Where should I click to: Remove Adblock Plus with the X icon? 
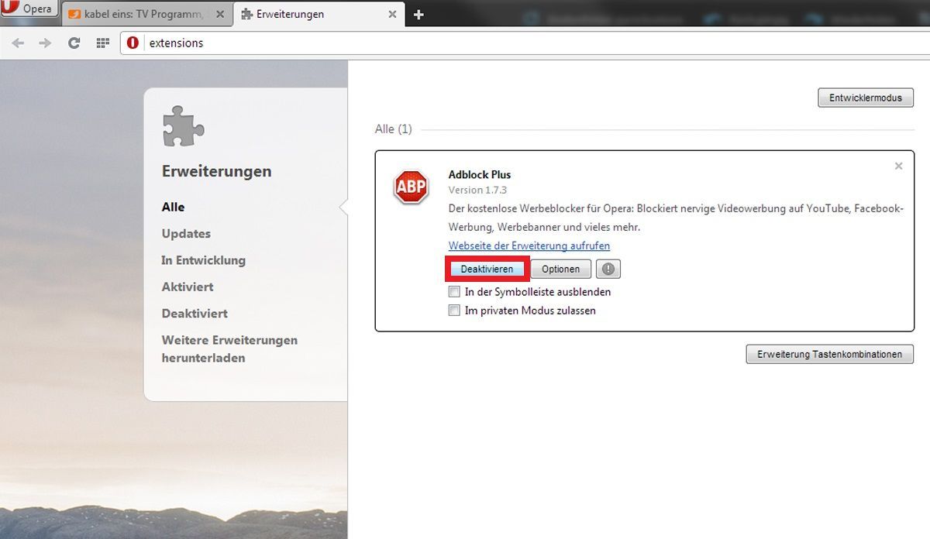point(898,166)
